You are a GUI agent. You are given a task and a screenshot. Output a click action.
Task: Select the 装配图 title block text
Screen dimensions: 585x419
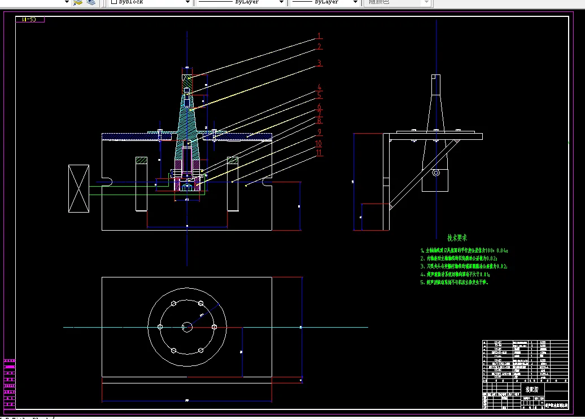pos(532,389)
